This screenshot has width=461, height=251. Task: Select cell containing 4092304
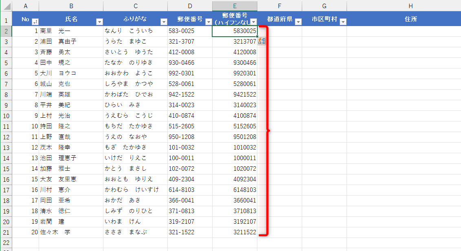click(235, 179)
